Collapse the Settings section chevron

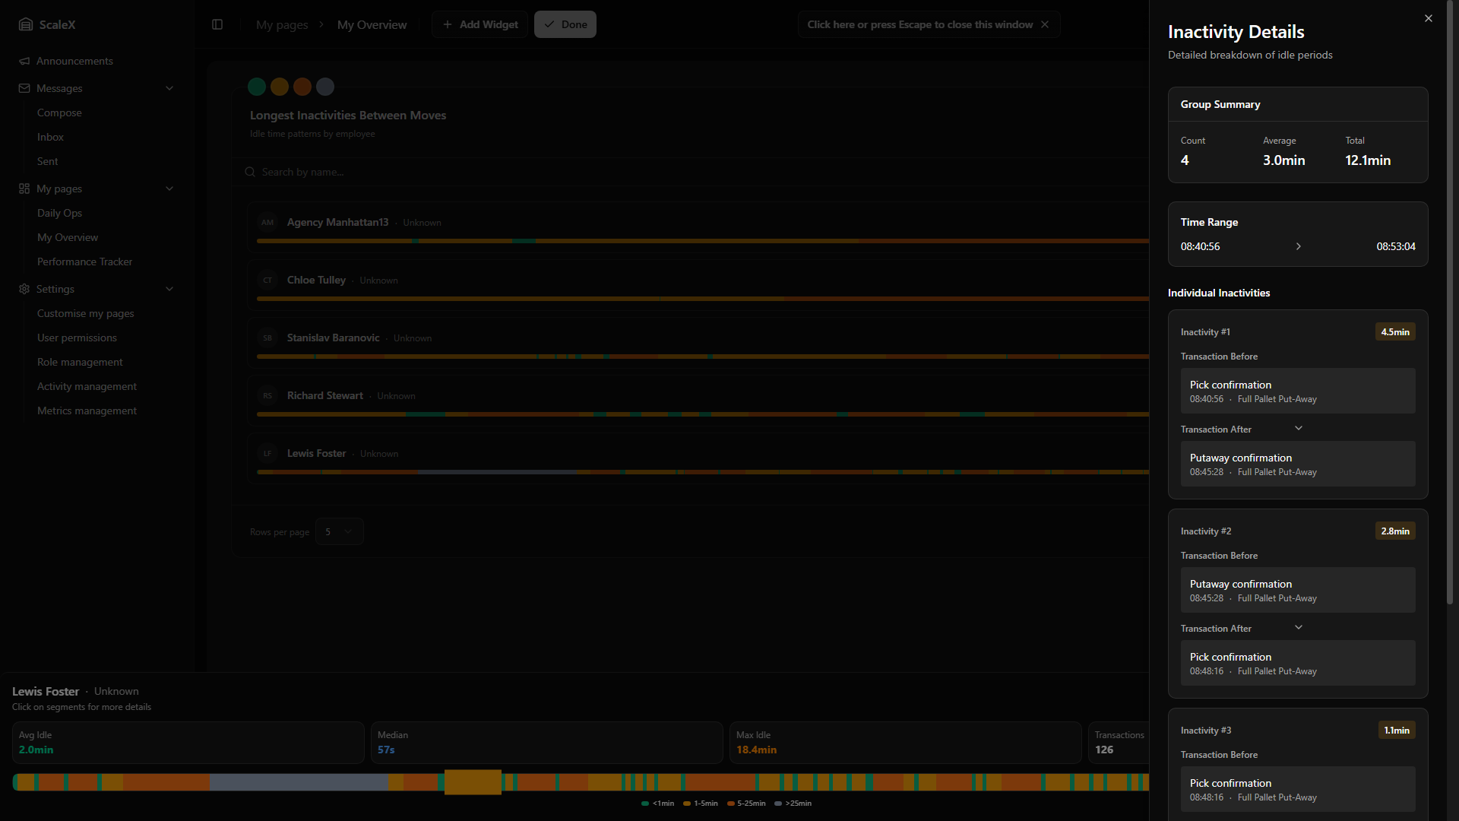point(169,289)
